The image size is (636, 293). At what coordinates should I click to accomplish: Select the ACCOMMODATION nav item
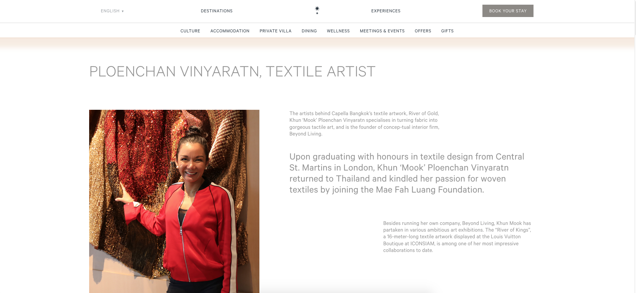coord(230,31)
